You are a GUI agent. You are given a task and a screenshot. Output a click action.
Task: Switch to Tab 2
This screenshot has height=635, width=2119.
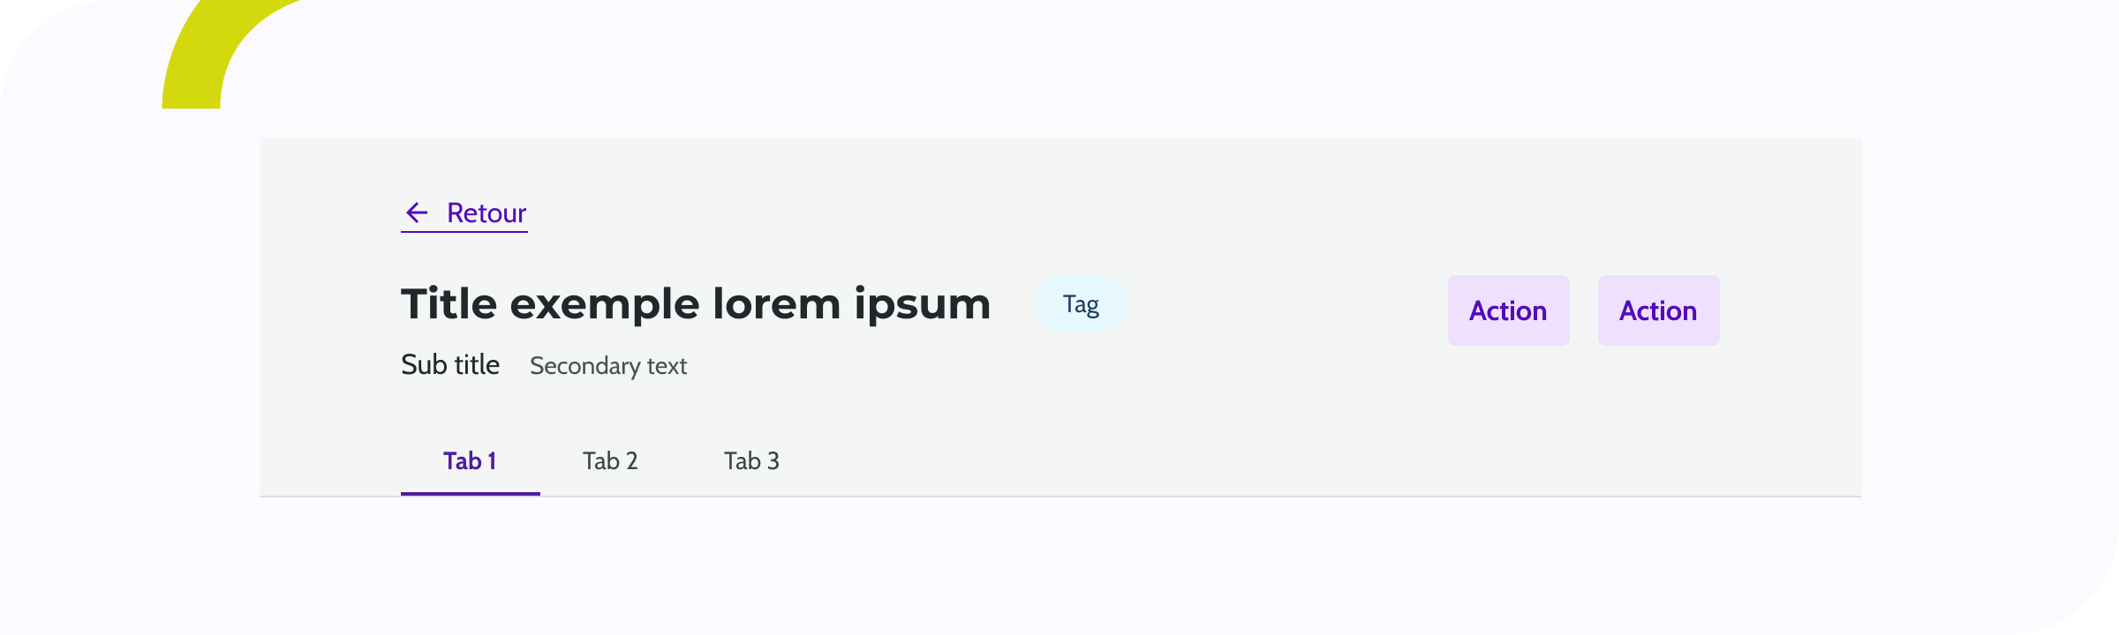coord(610,461)
